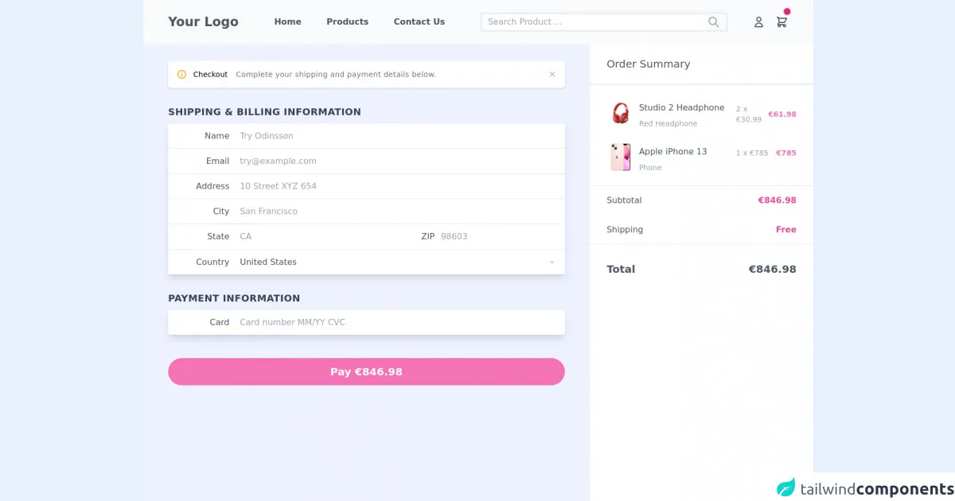Viewport: 955px width, 501px height.
Task: Focus the Search Product field
Action: point(593,22)
